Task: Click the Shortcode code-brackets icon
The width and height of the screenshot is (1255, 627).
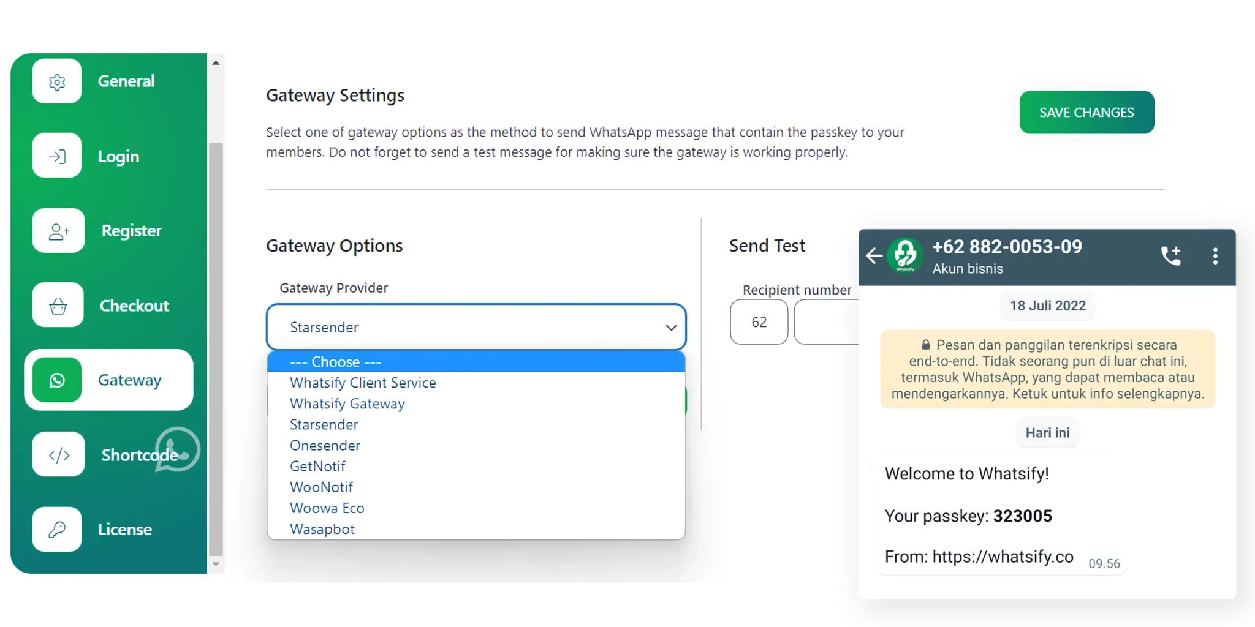Action: [58, 455]
